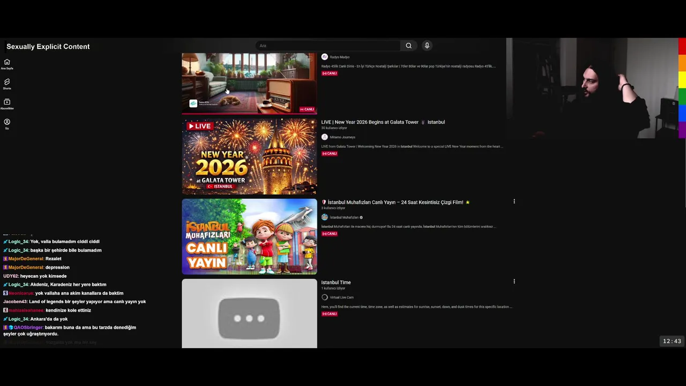This screenshot has height=386, width=686.
Task: Open the Radyo 45lik living room thumbnail
Action: pyautogui.click(x=249, y=83)
